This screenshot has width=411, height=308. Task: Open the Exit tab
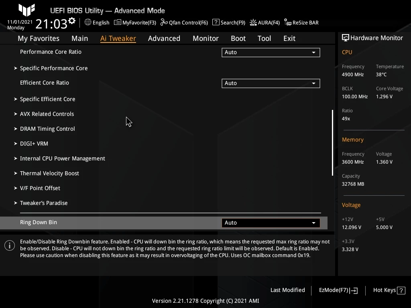289,38
